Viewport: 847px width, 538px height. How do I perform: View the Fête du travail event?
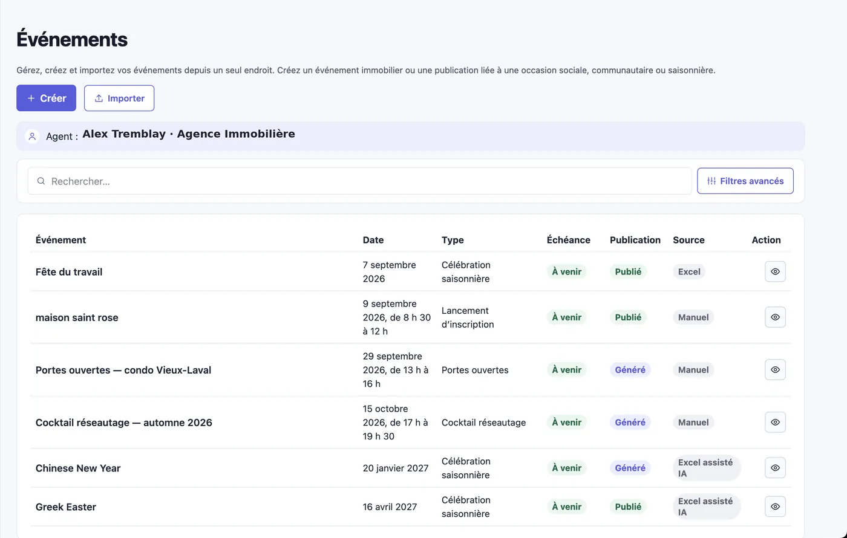tap(775, 271)
